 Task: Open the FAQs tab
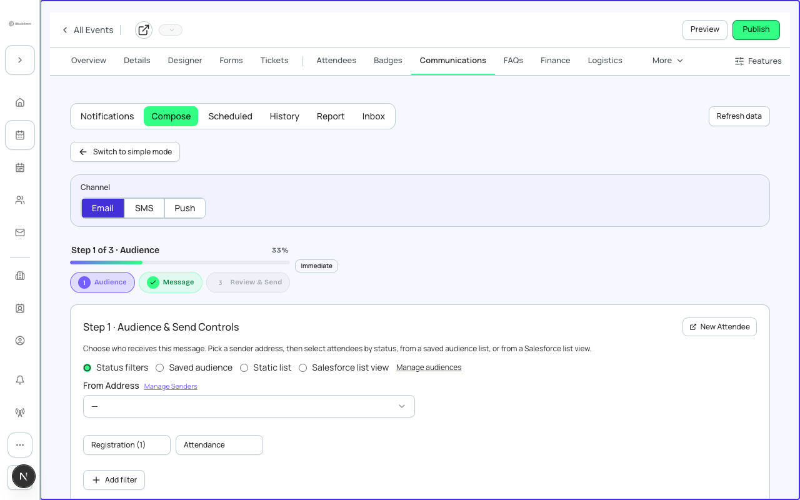pyautogui.click(x=513, y=61)
